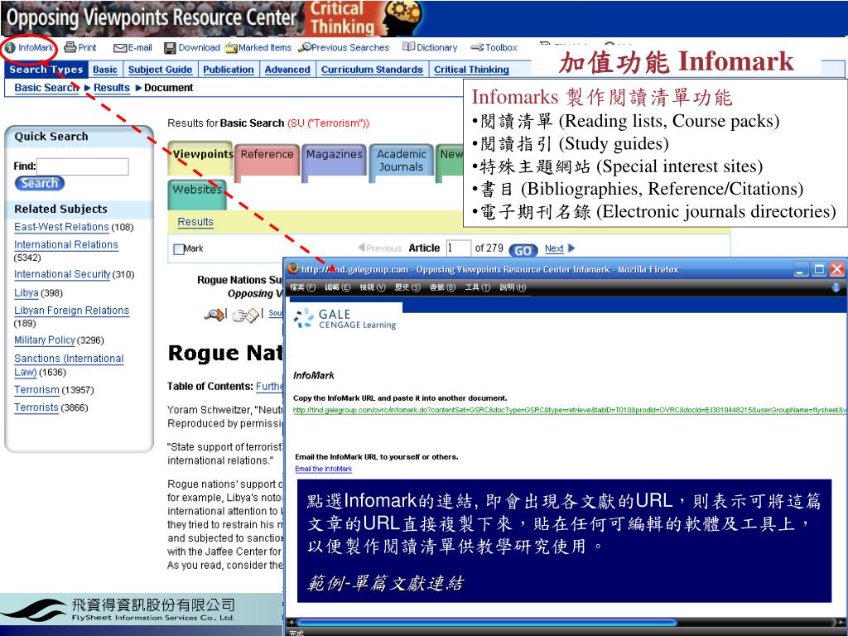Open the 檢視(V) menu in Firefox popup
Screen dimensions: 848x636
(372, 287)
